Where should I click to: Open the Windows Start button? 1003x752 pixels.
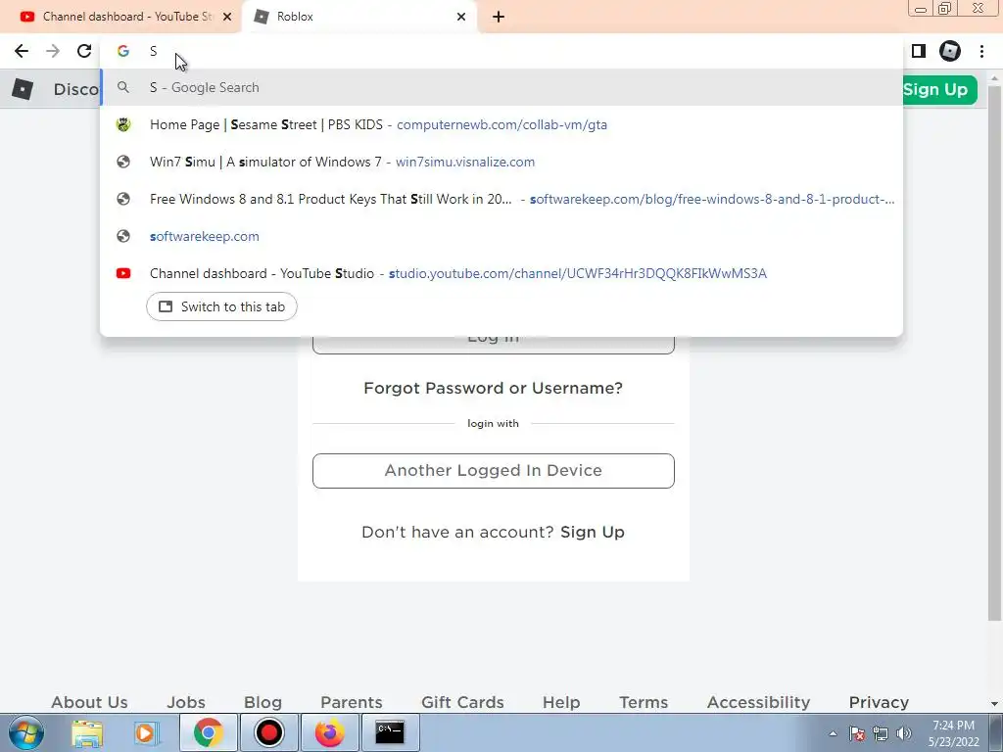pos(25,732)
